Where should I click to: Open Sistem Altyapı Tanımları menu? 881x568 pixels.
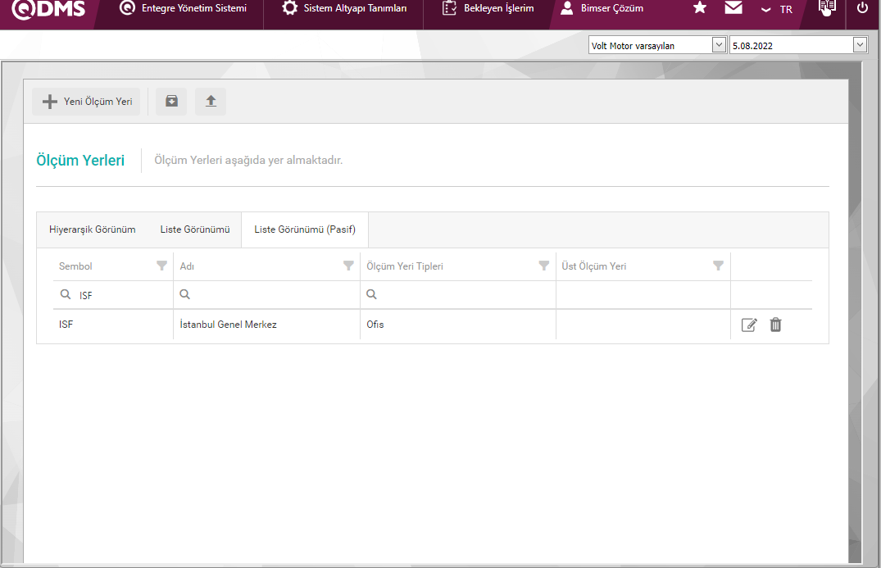[344, 8]
